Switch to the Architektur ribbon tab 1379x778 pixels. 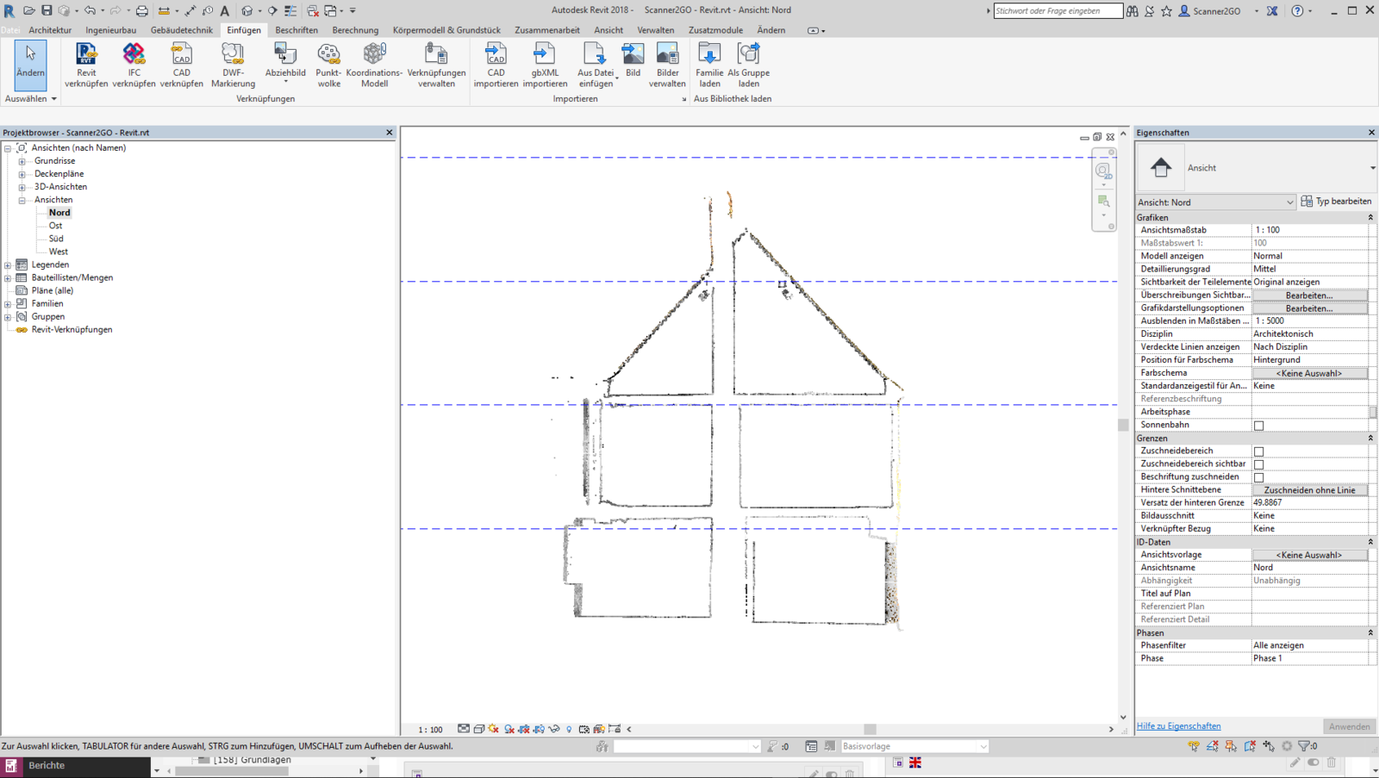point(50,30)
